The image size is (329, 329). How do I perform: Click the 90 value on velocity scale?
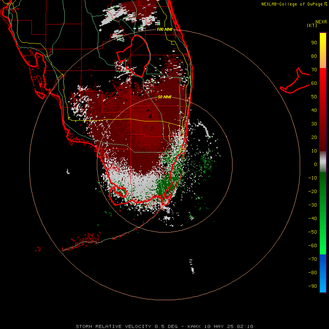(314, 43)
